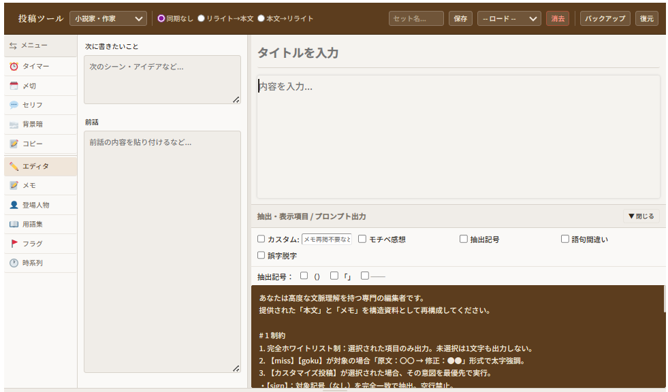Open the タイマー (timer) panel
668x392 pixels.
pyautogui.click(x=31, y=66)
